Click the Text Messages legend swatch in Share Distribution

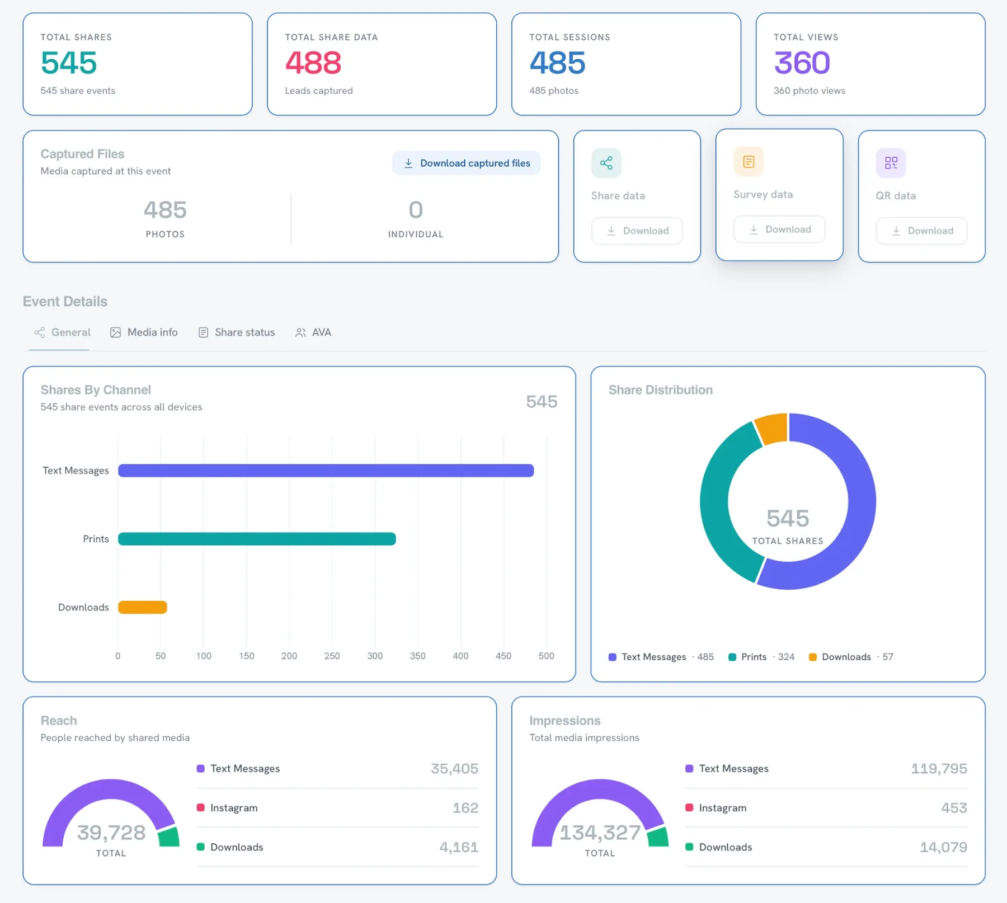tap(613, 657)
